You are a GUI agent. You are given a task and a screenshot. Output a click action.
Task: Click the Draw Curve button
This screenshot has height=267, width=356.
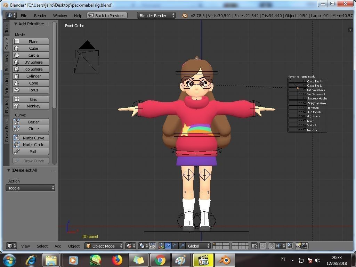[x=31, y=161]
